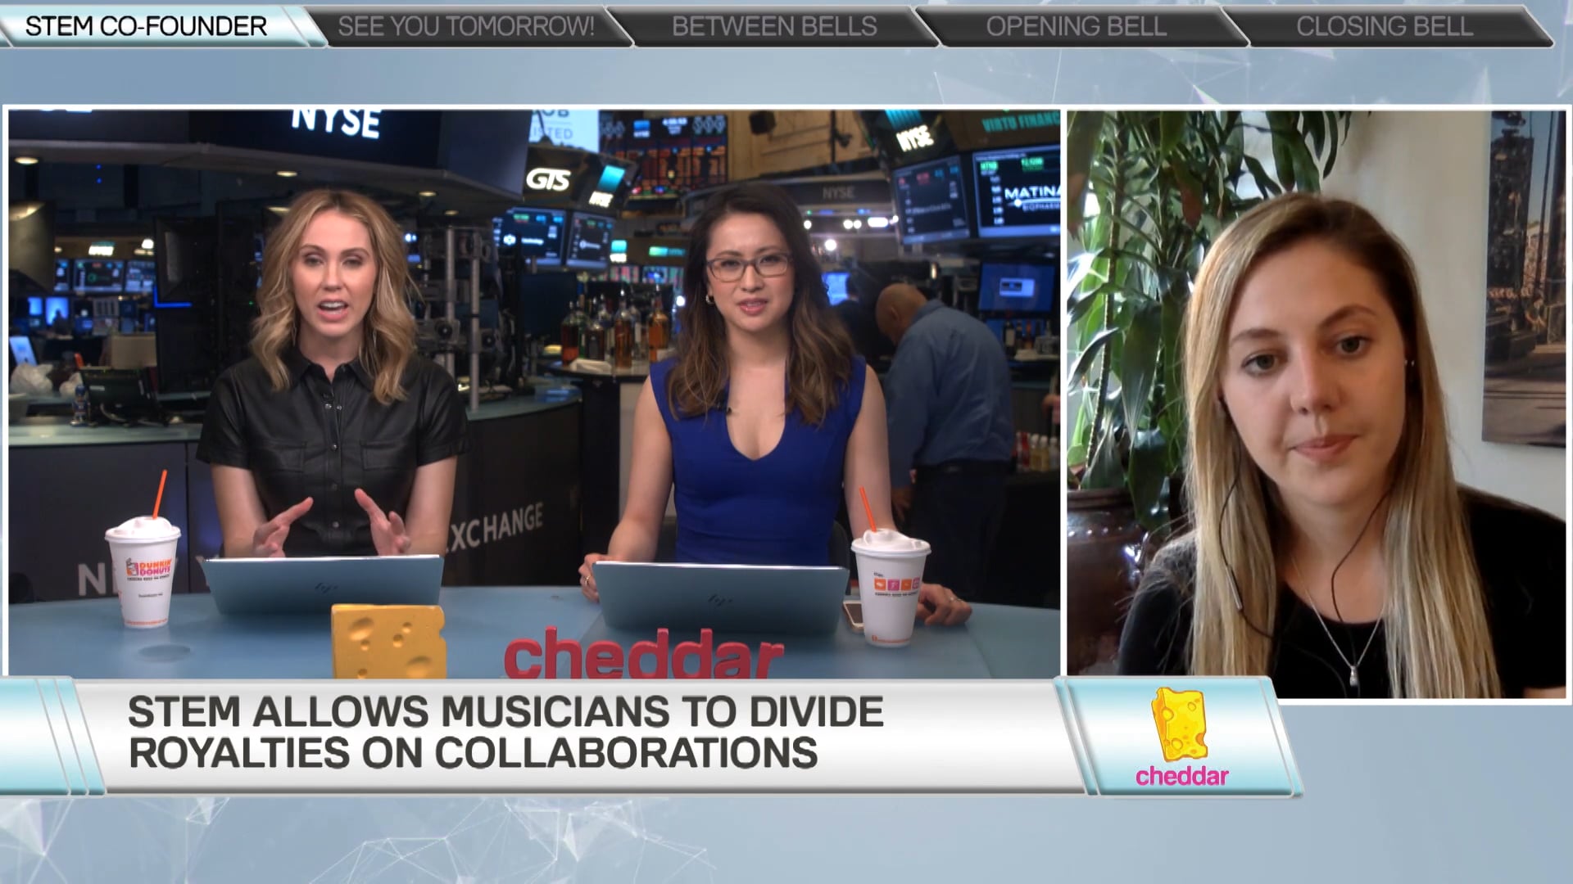Select the BETWEEN BELLS segment tab
This screenshot has height=884, width=1573.
(774, 26)
